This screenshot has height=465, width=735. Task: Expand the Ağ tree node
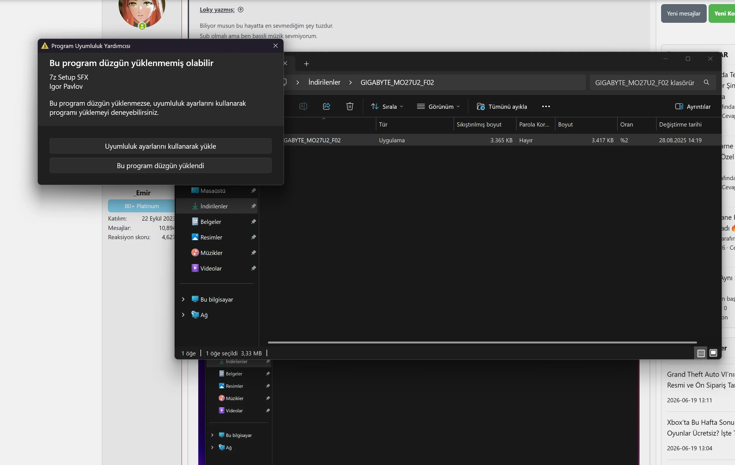click(183, 315)
